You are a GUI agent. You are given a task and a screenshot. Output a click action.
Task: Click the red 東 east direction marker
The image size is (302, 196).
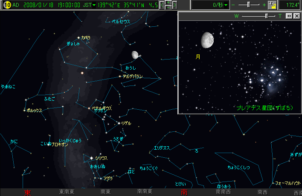click(x=28, y=193)
